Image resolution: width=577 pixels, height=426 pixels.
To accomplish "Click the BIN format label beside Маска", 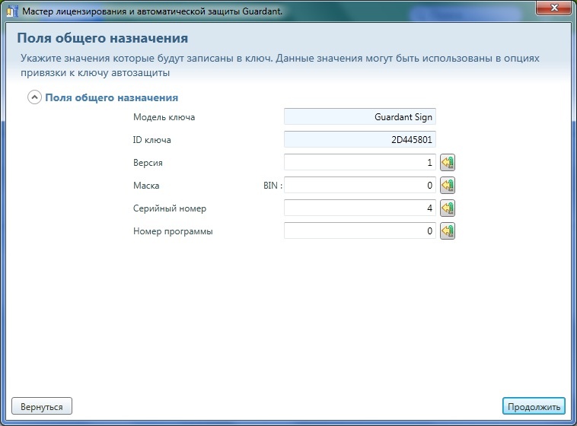I will [272, 186].
